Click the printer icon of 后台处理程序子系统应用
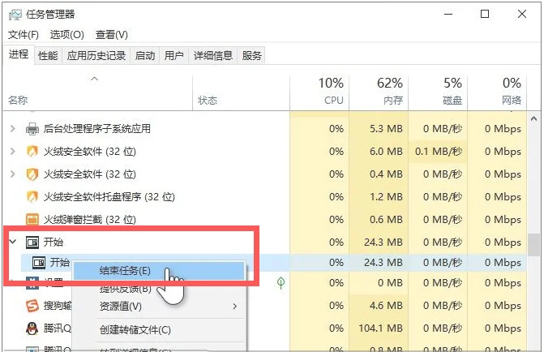The width and height of the screenshot is (544, 352). (32, 129)
